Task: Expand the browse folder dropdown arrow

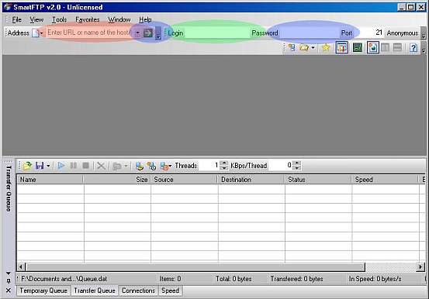Action: [313, 48]
